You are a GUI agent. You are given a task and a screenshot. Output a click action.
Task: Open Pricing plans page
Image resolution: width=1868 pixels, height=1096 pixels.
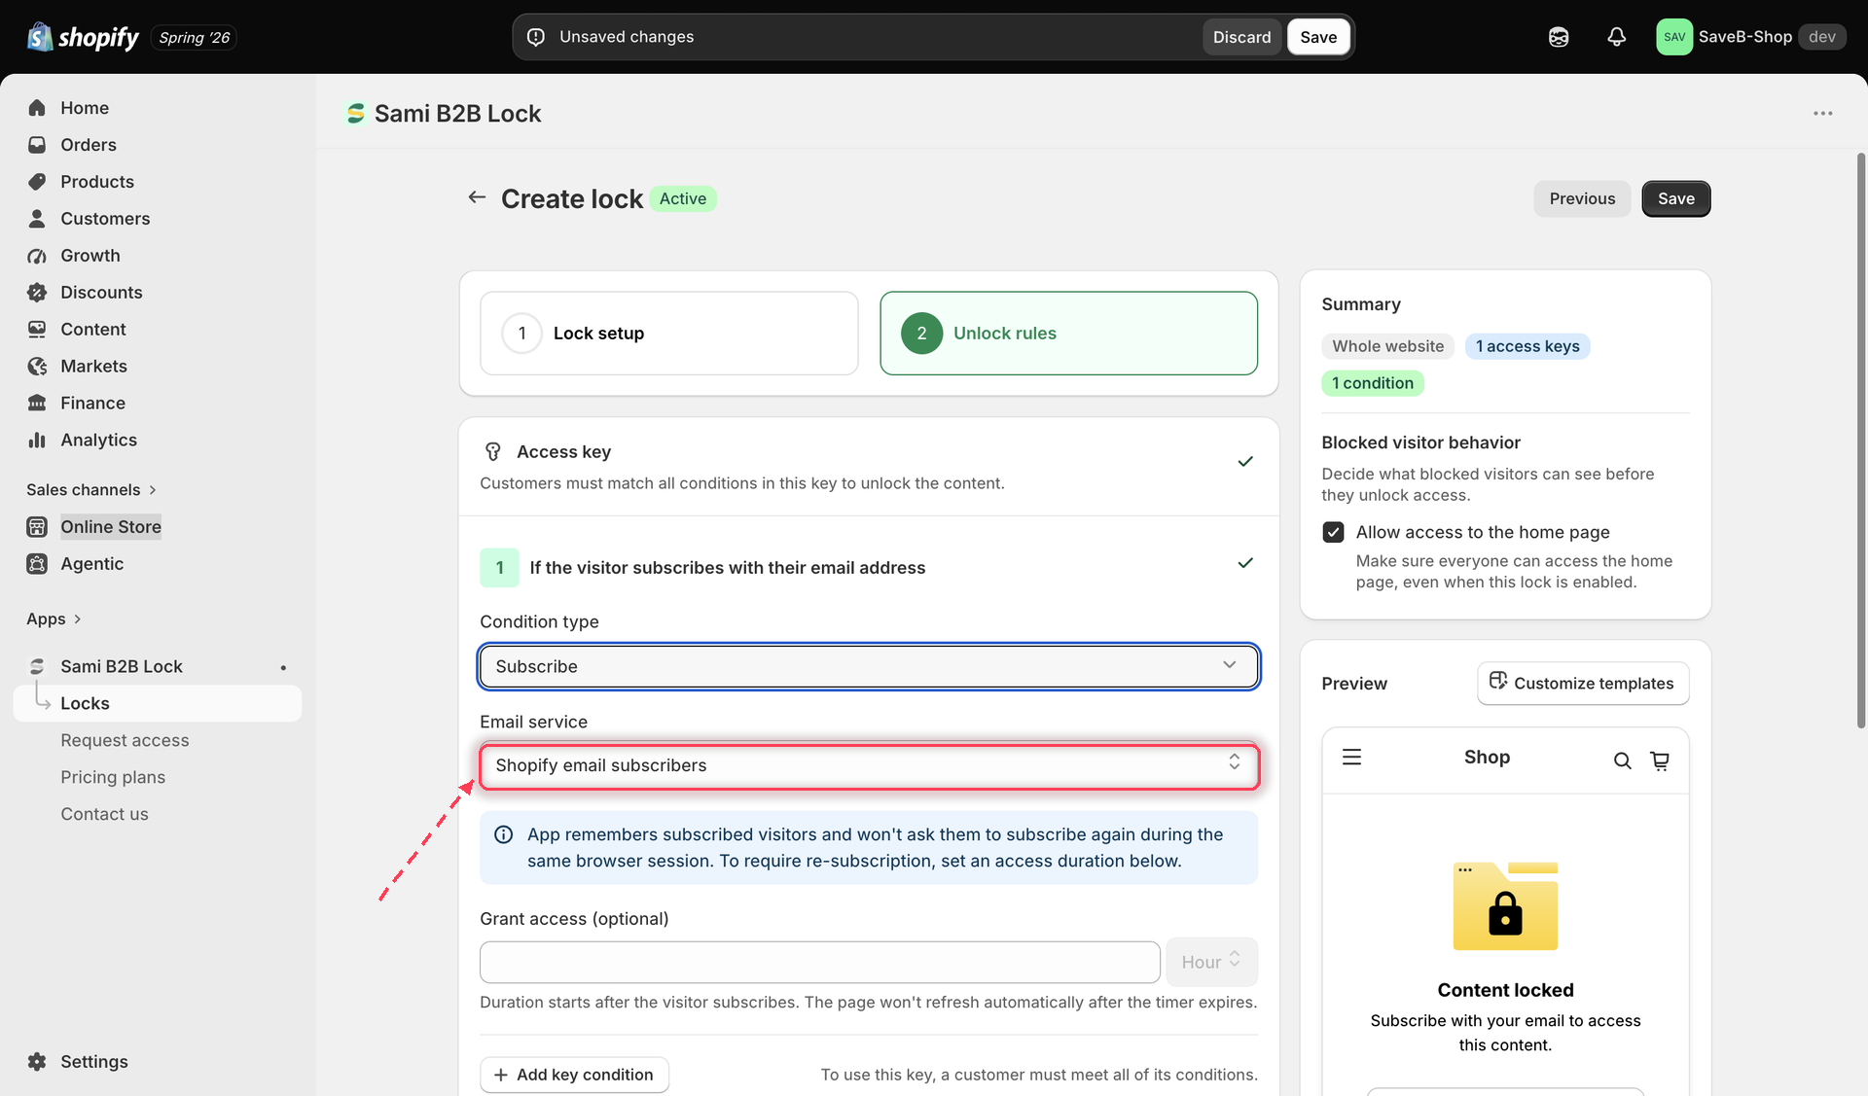click(113, 777)
